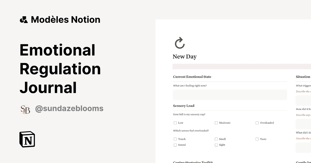Tick the Touch sense checkbox

pos(175,139)
